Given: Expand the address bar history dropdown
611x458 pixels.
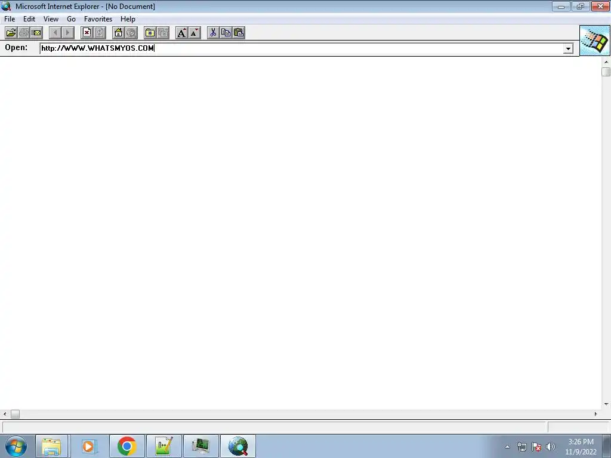Looking at the screenshot, I should click(x=568, y=48).
